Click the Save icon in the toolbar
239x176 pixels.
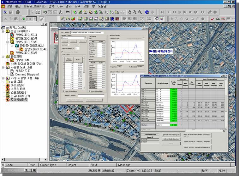click(x=11, y=12)
